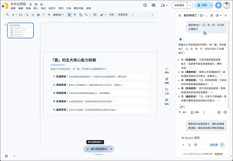Open the 上傳 side tool
Screen dimensions: 233x161
tap(167, 91)
